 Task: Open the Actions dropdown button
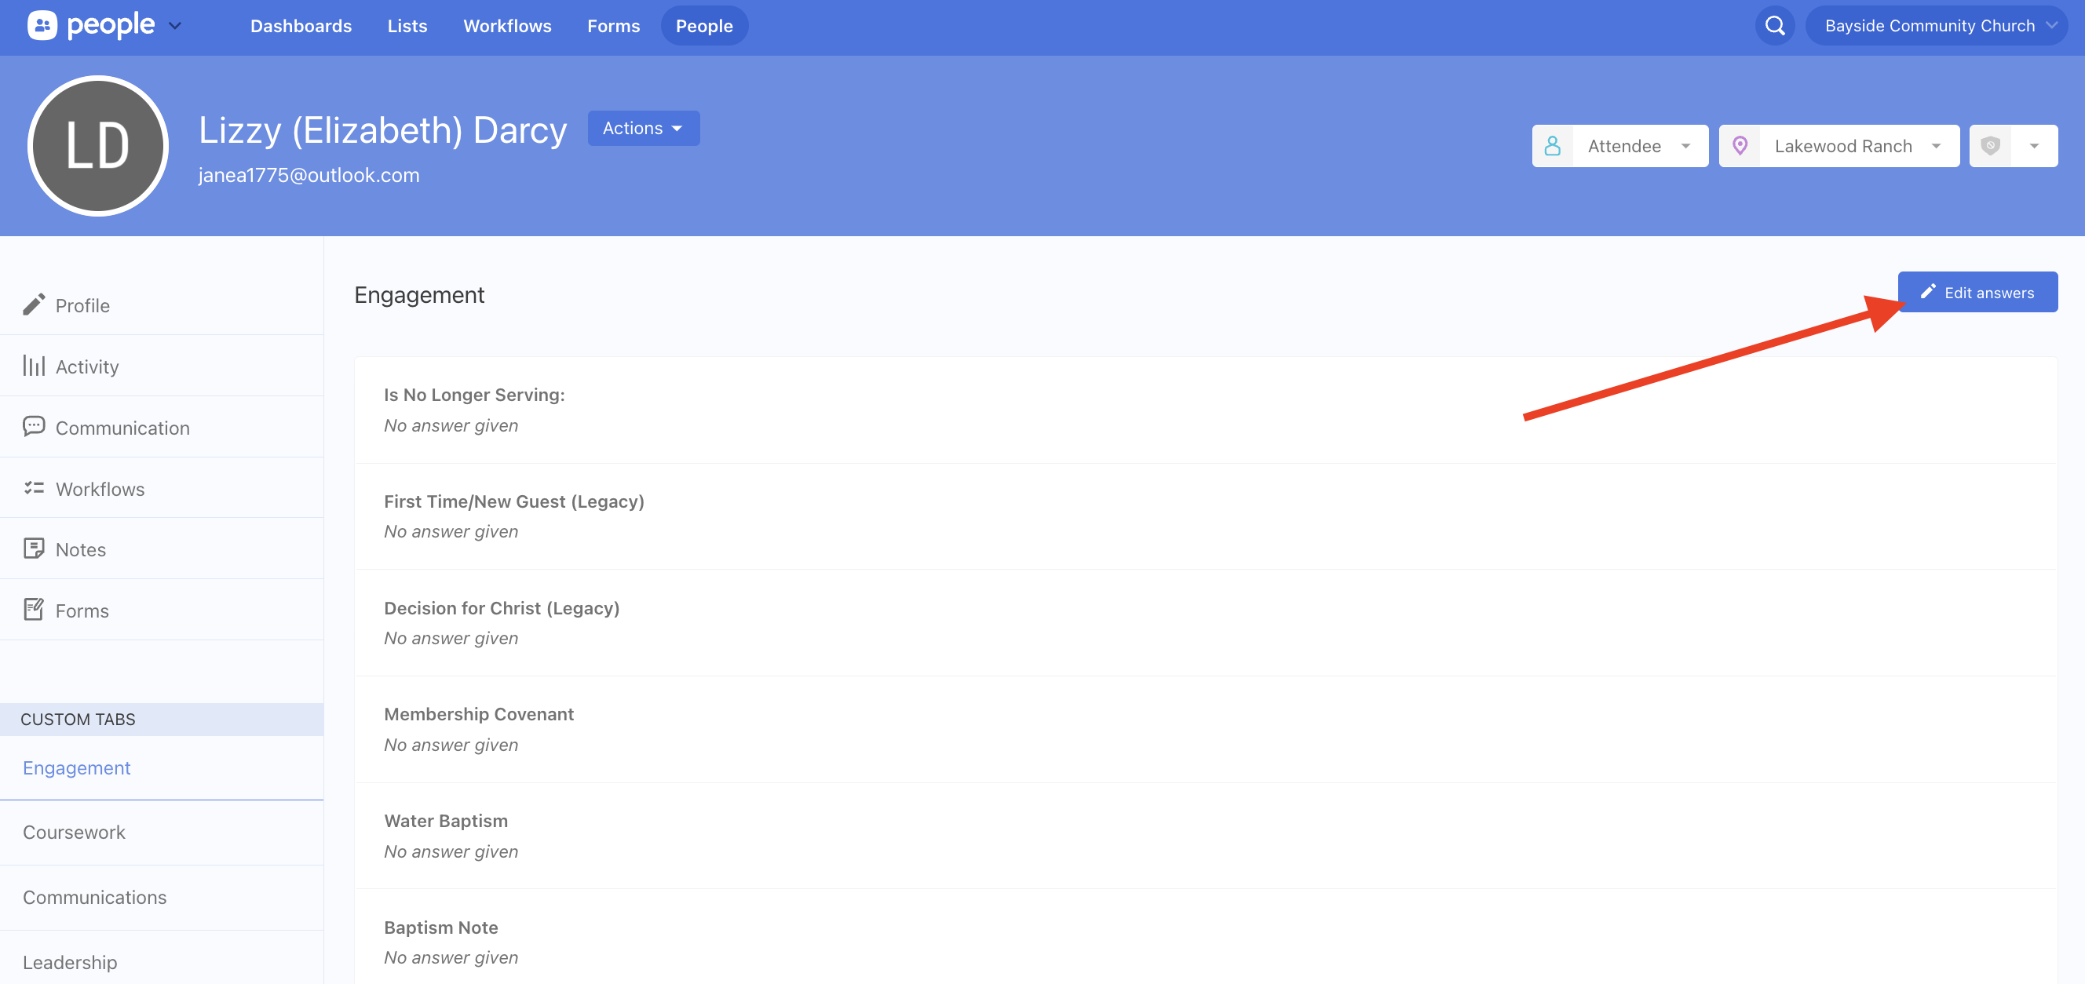pyautogui.click(x=644, y=128)
